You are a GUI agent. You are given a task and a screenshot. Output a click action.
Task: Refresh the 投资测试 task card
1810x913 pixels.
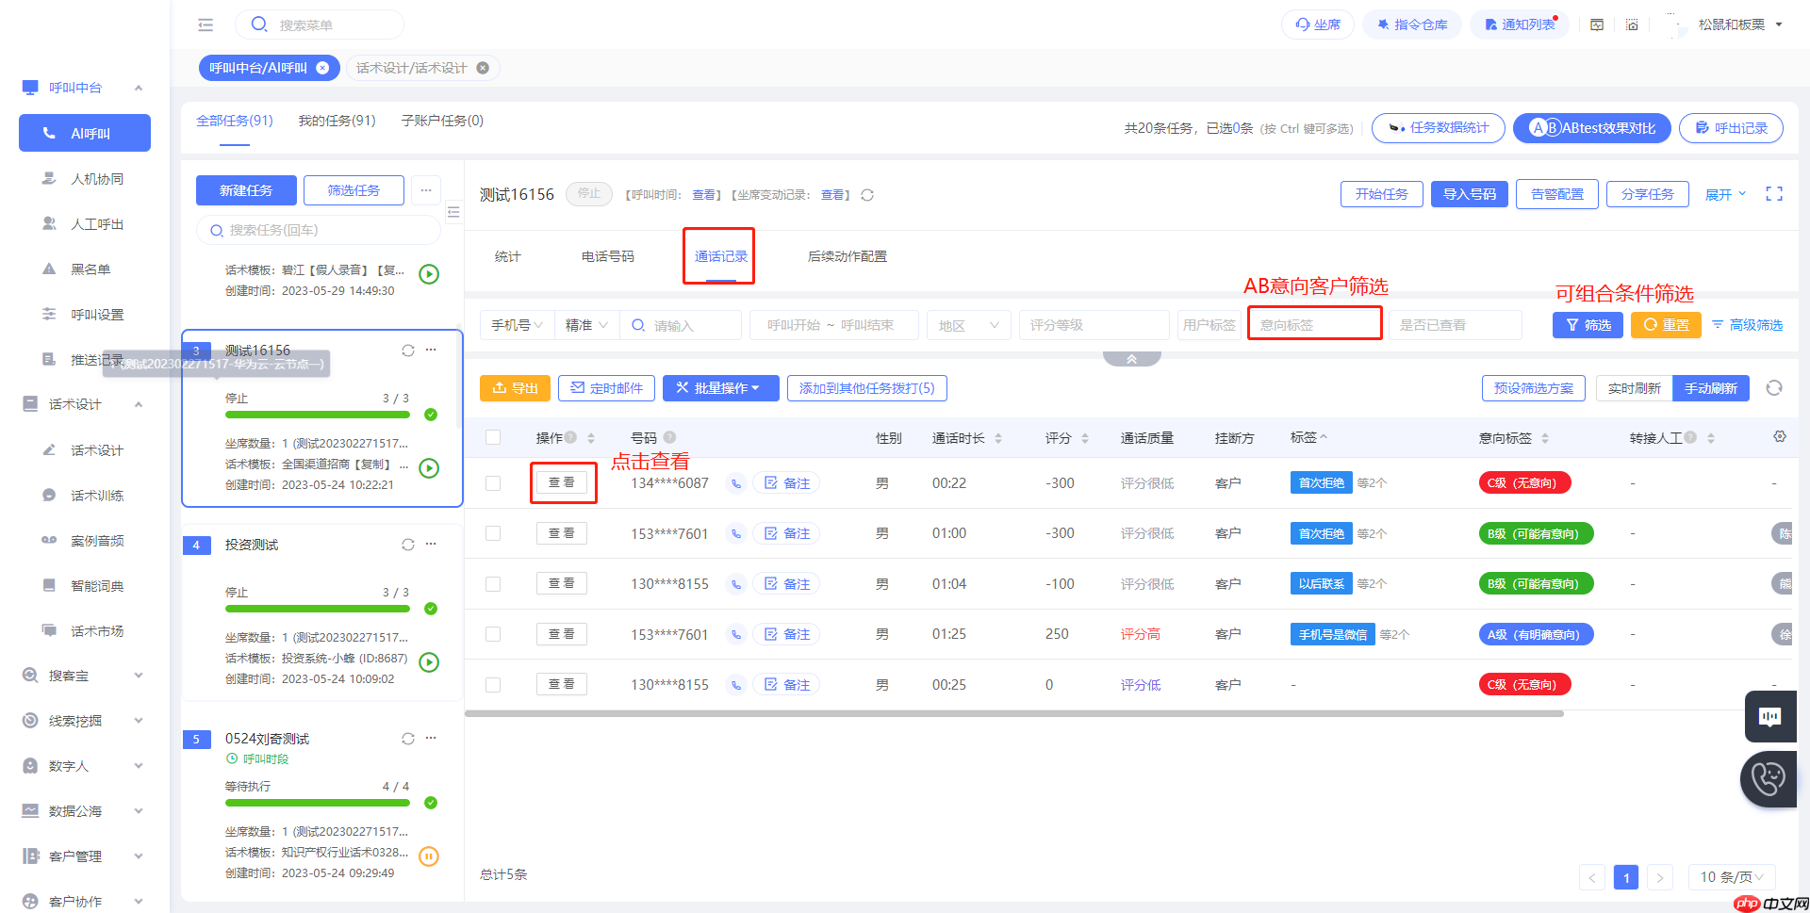point(408,545)
